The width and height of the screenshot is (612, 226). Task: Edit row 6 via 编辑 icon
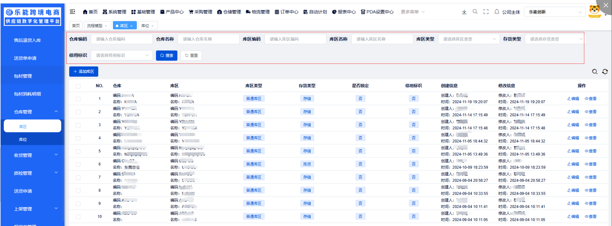click(573, 164)
